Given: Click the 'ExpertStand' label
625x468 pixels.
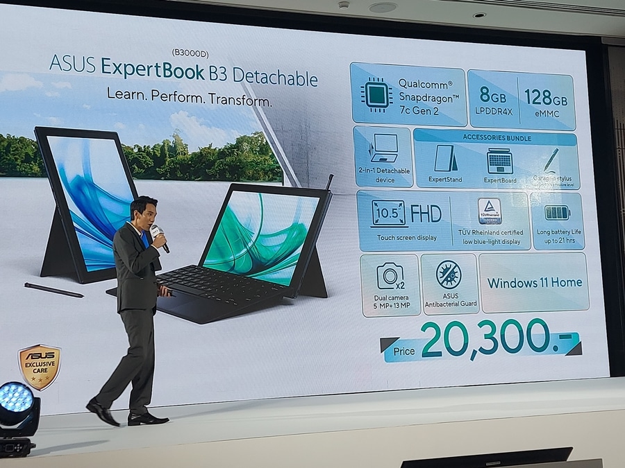Looking at the screenshot, I should click(445, 180).
